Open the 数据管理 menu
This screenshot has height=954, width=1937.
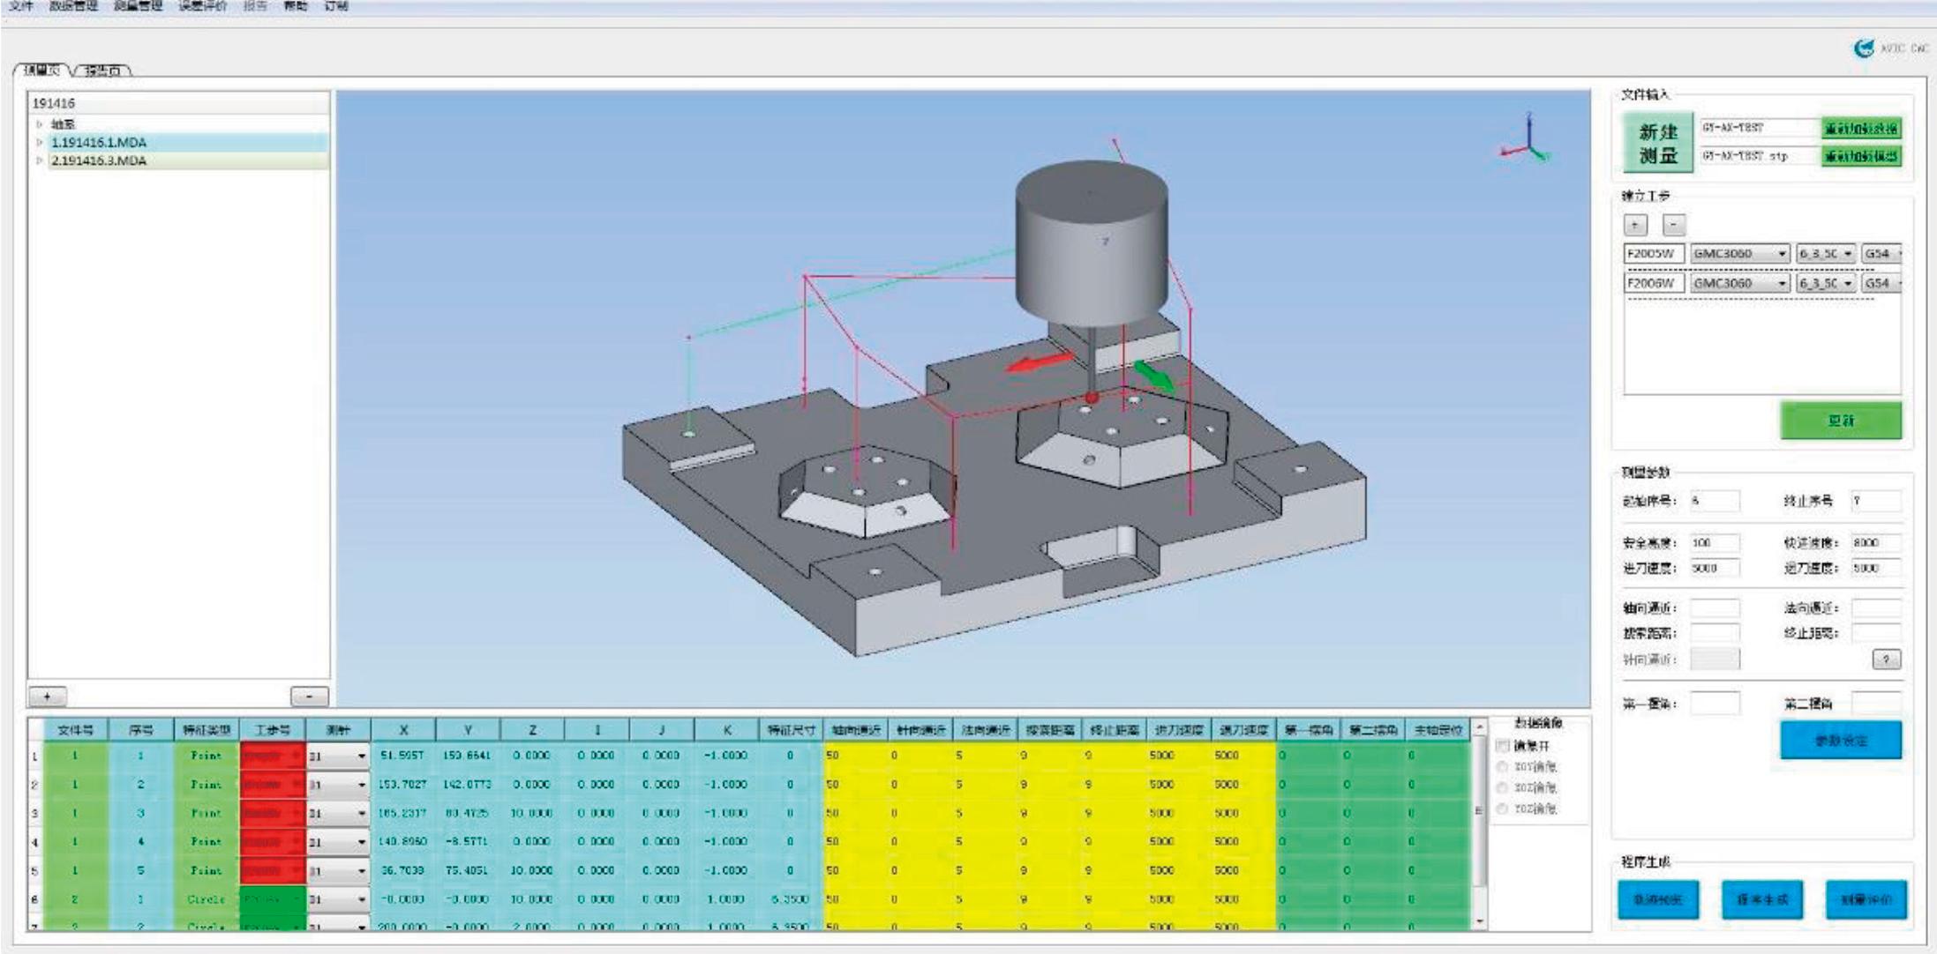pyautogui.click(x=73, y=5)
